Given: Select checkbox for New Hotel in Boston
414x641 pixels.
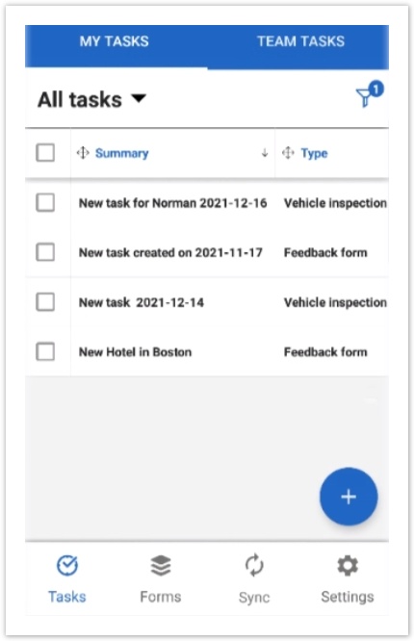Looking at the screenshot, I should (x=45, y=351).
